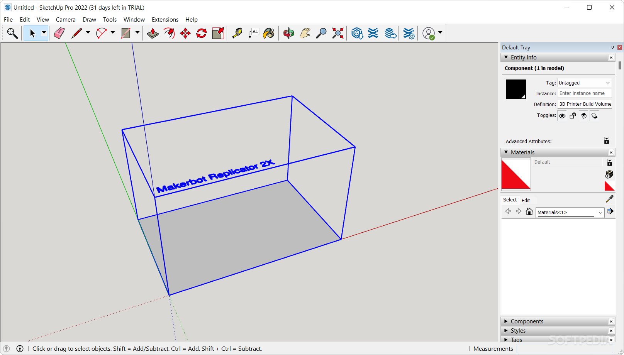624x355 pixels.
Task: Switch to the Materials Select tab
Action: (x=510, y=200)
